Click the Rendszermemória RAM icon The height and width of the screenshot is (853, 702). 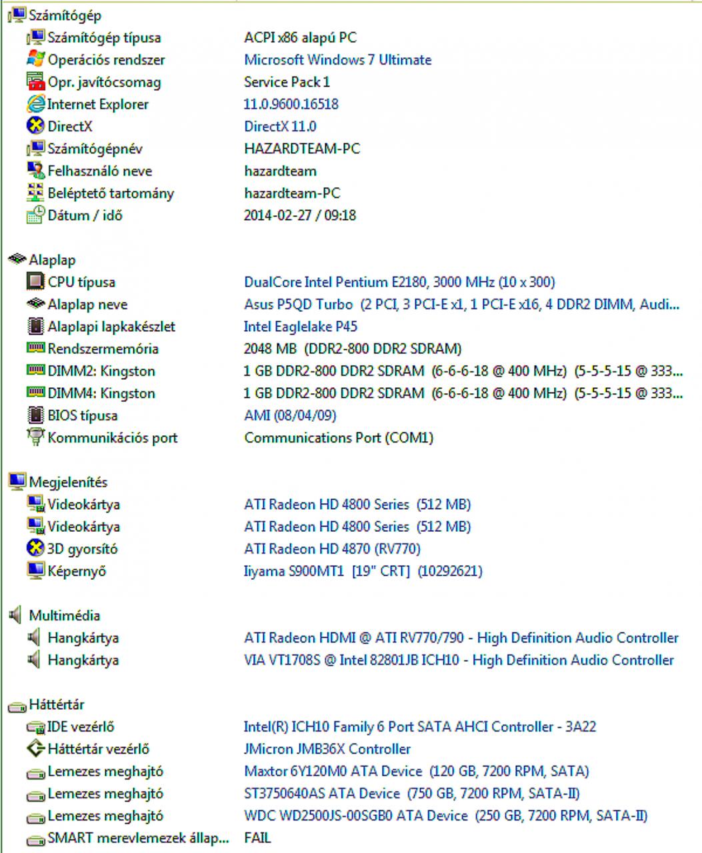(x=35, y=349)
